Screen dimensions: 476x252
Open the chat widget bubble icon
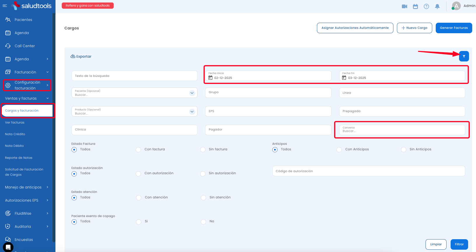click(8, 247)
